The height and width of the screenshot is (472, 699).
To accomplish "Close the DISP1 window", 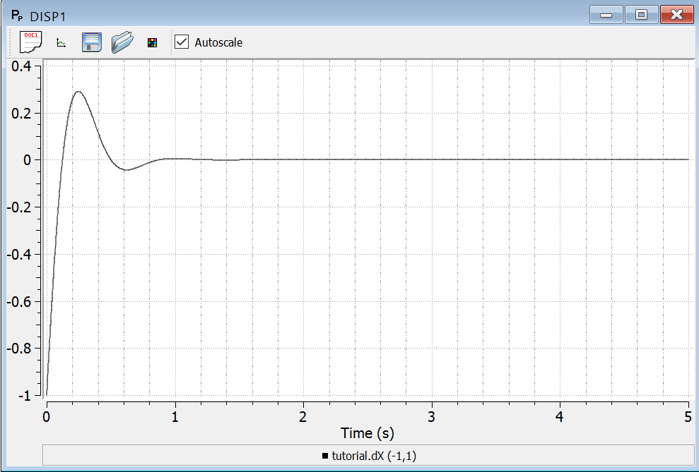I will [x=676, y=15].
